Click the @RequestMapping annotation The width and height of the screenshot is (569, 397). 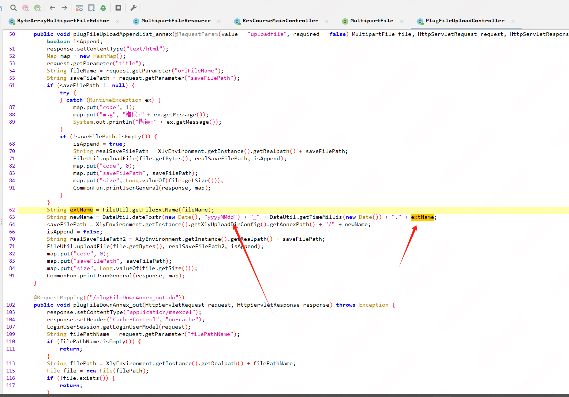[59, 297]
